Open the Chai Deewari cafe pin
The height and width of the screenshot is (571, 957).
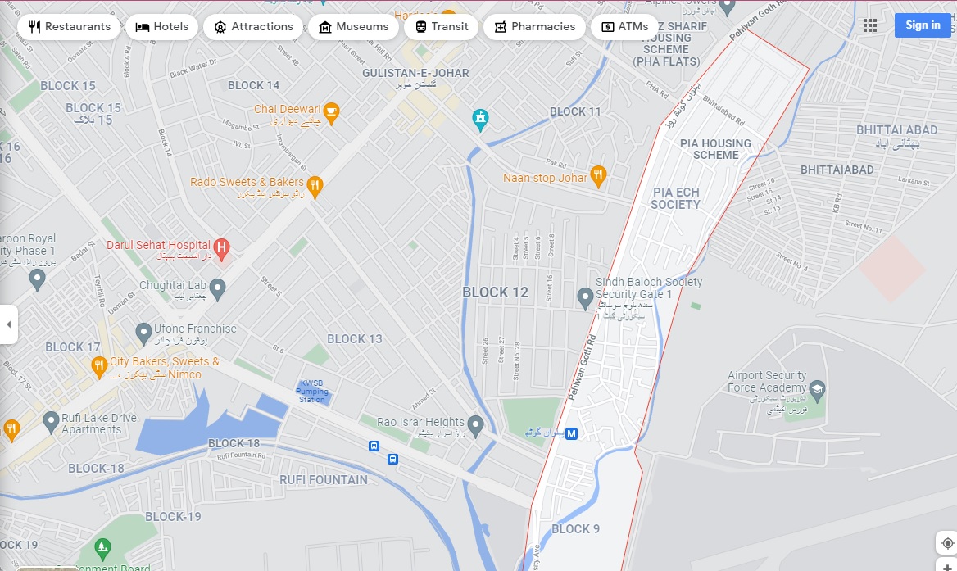coord(331,114)
